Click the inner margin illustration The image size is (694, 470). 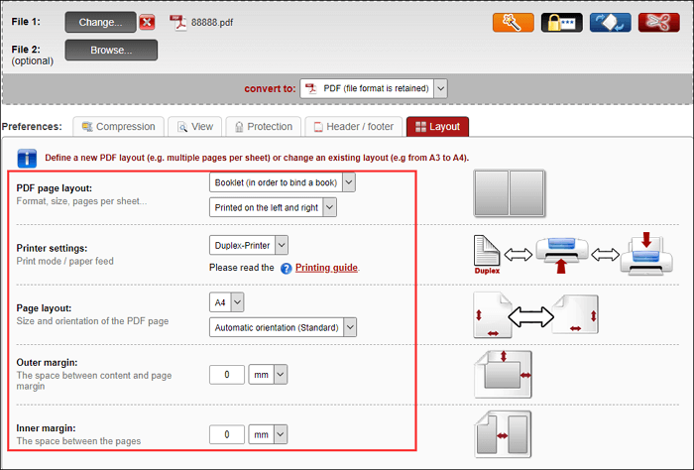[503, 434]
